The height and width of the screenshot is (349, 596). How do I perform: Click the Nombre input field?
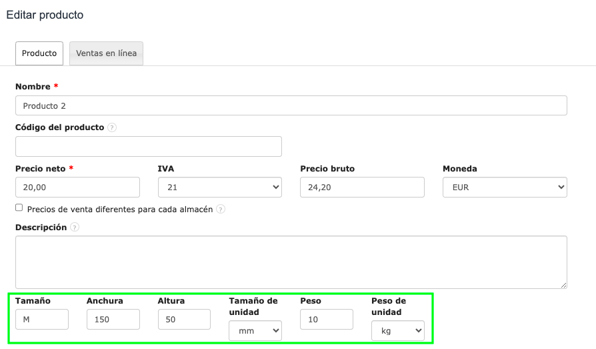pyautogui.click(x=291, y=105)
